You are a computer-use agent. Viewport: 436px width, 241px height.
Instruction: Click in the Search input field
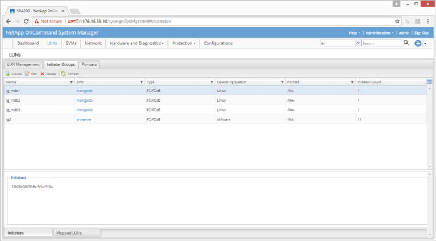pos(382,43)
